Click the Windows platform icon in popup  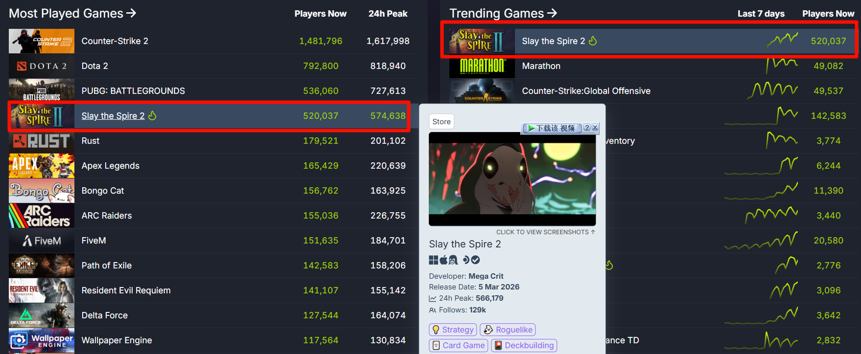[434, 260]
